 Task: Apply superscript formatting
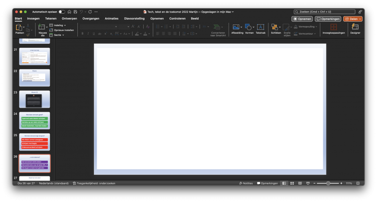coord(105,33)
